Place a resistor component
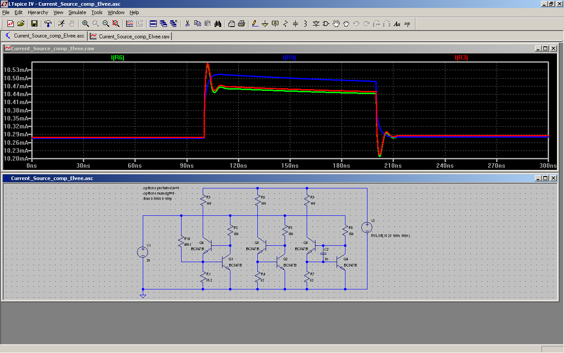The width and height of the screenshot is (564, 353). pyautogui.click(x=286, y=23)
